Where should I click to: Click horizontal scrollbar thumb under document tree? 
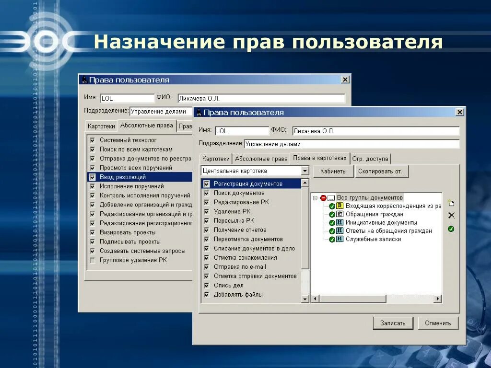pyautogui.click(x=352, y=299)
